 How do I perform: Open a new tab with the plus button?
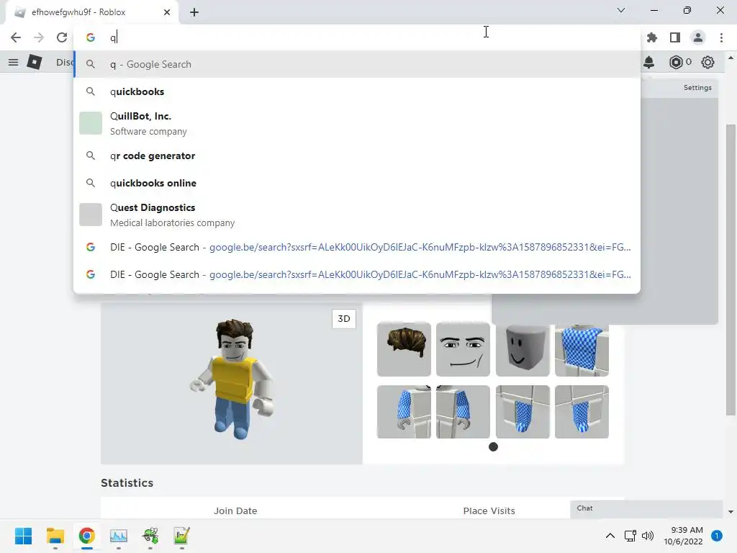194,12
